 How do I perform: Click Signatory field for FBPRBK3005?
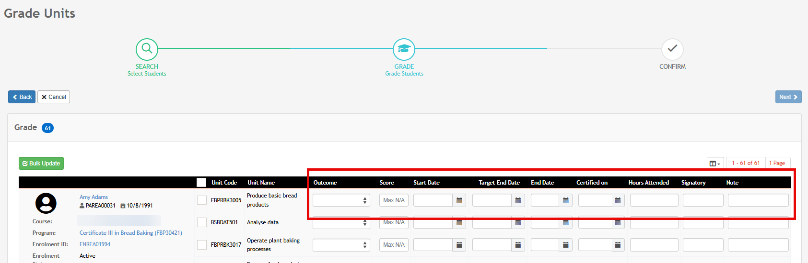coord(703,200)
